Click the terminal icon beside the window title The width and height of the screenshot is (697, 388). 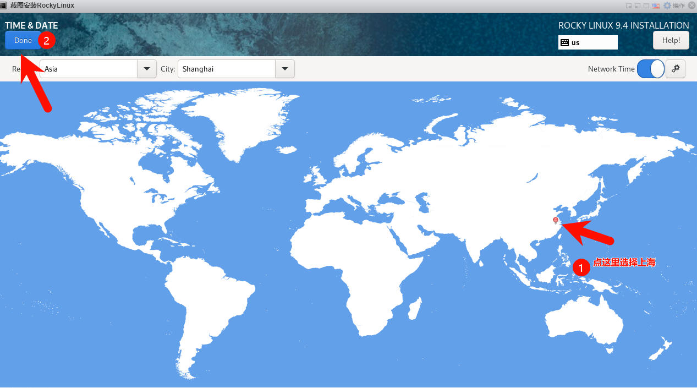pyautogui.click(x=4, y=6)
